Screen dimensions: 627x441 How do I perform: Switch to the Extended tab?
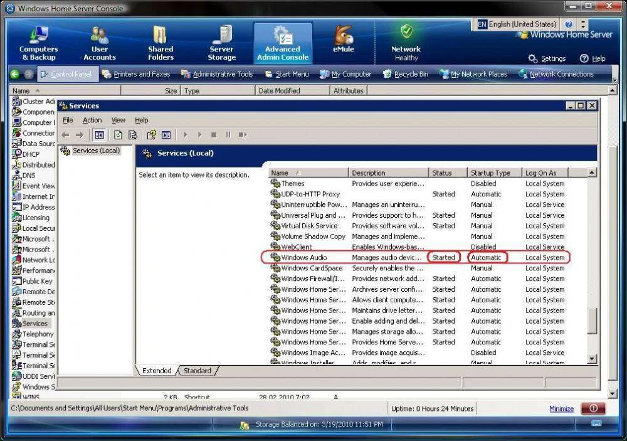tap(157, 371)
